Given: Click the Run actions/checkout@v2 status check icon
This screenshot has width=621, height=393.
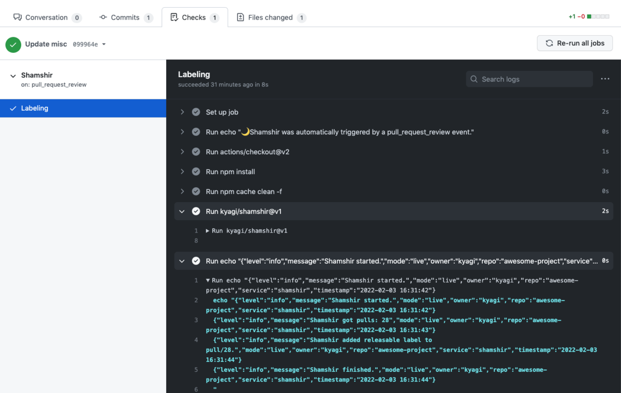Looking at the screenshot, I should pyautogui.click(x=196, y=152).
